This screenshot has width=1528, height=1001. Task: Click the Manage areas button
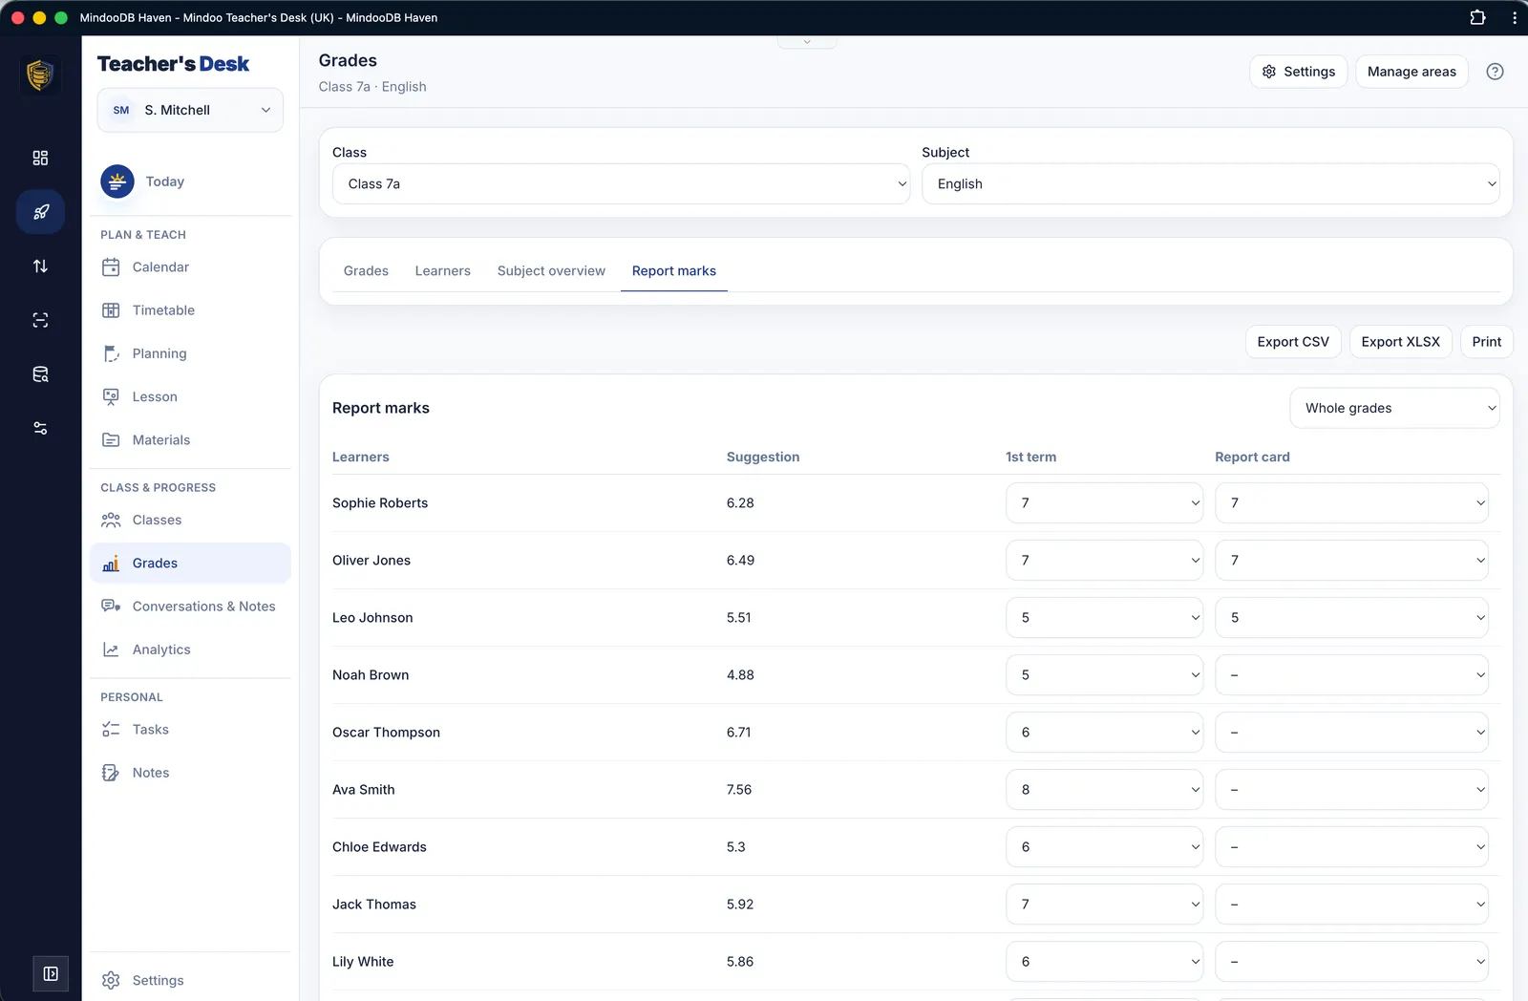1411,72
